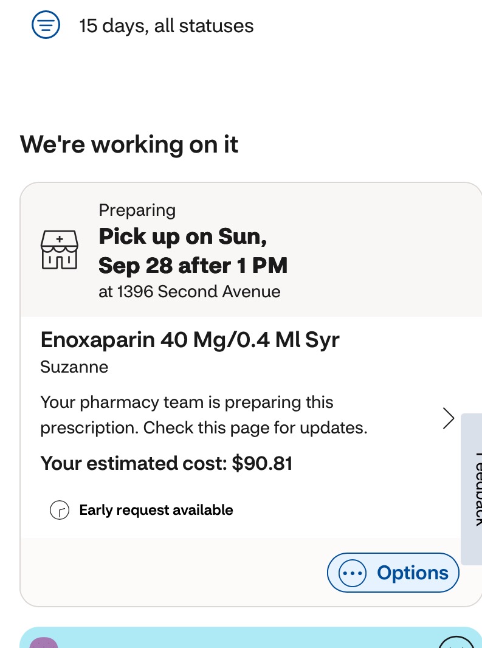Open the "Pick up on Sun, Sep 28" details
The width and height of the screenshot is (482, 648).
[x=193, y=251]
